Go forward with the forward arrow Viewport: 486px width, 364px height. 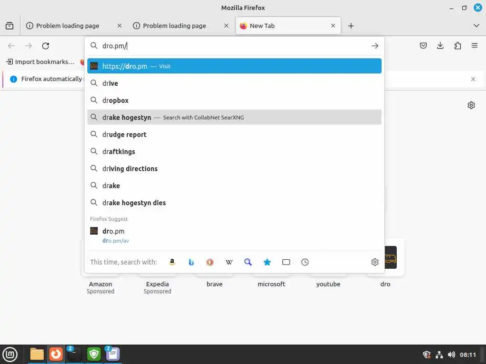click(28, 46)
